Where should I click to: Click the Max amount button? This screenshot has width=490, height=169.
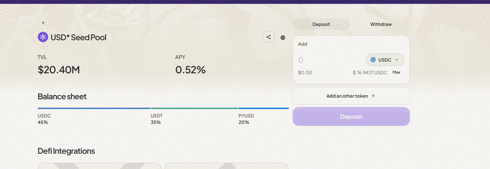click(x=396, y=72)
